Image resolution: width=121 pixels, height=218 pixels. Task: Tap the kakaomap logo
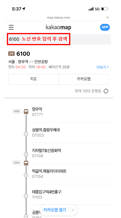58,27
